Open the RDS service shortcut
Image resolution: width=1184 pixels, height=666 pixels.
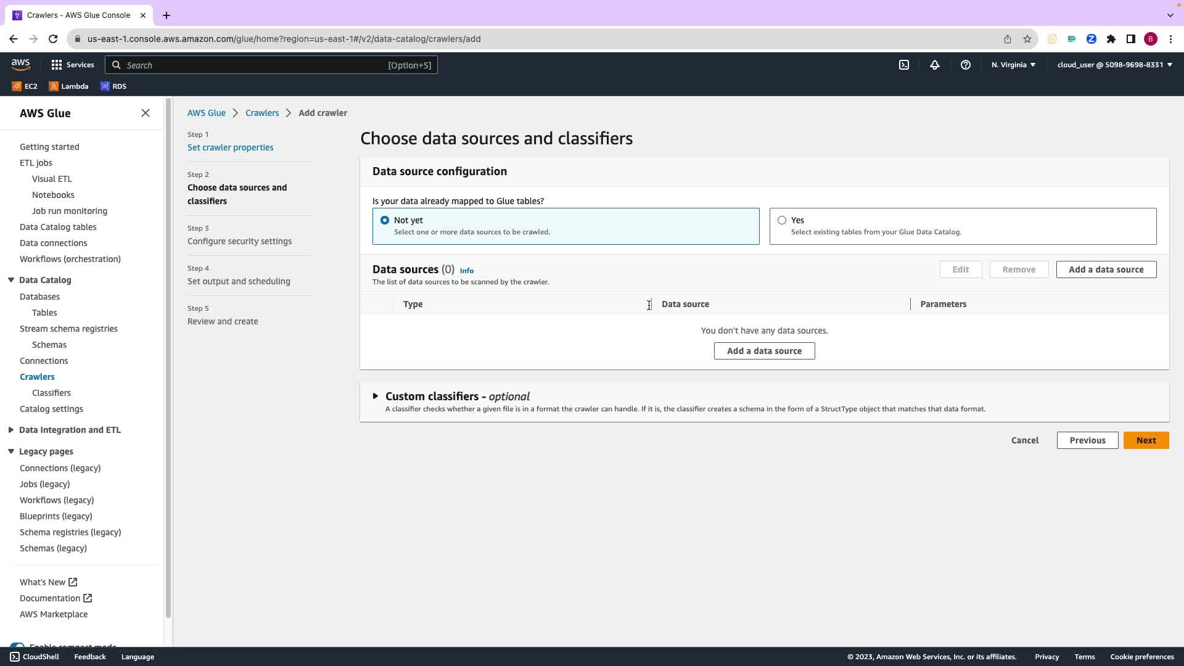[113, 86]
